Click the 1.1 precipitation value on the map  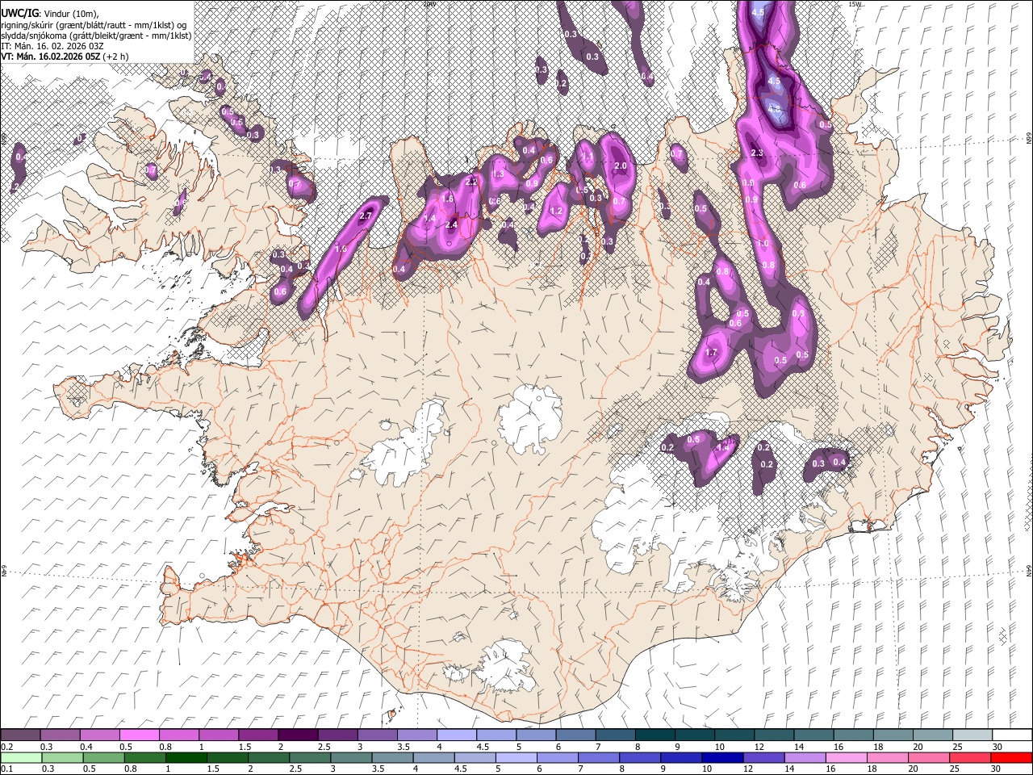588,158
